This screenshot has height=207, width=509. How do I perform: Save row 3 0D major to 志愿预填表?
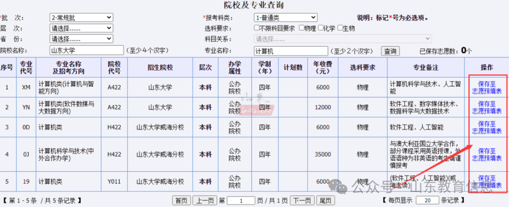pos(487,127)
